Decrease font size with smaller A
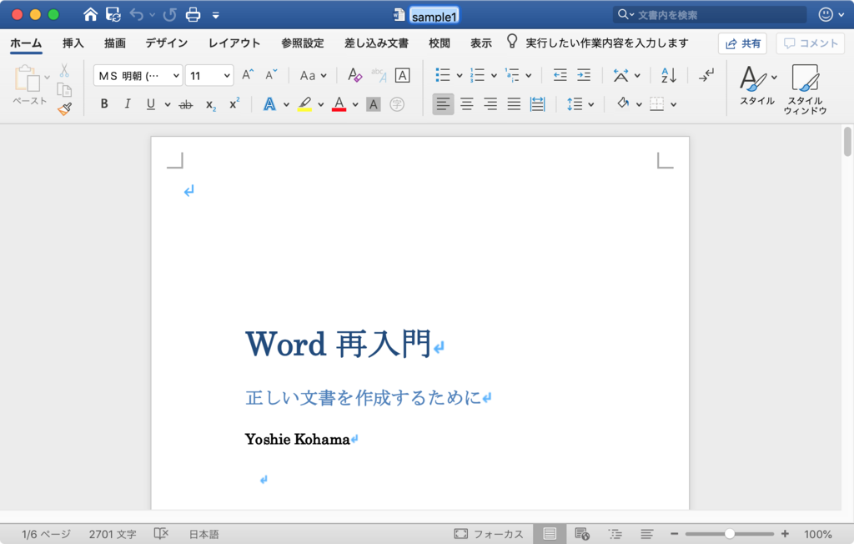Image resolution: width=854 pixels, height=544 pixels. point(271,75)
